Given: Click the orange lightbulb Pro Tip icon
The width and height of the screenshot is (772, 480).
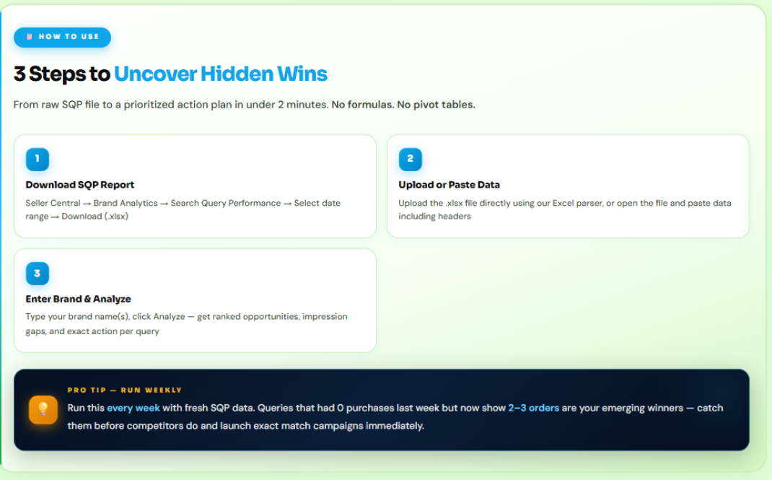Looking at the screenshot, I should tap(43, 409).
